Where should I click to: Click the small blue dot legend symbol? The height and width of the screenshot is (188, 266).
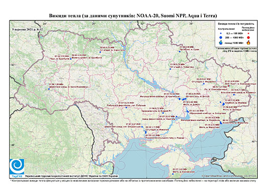220,34
